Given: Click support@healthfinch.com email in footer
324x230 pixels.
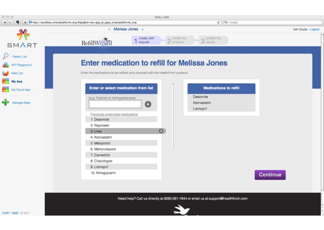Looking at the screenshot, I should (x=228, y=198).
